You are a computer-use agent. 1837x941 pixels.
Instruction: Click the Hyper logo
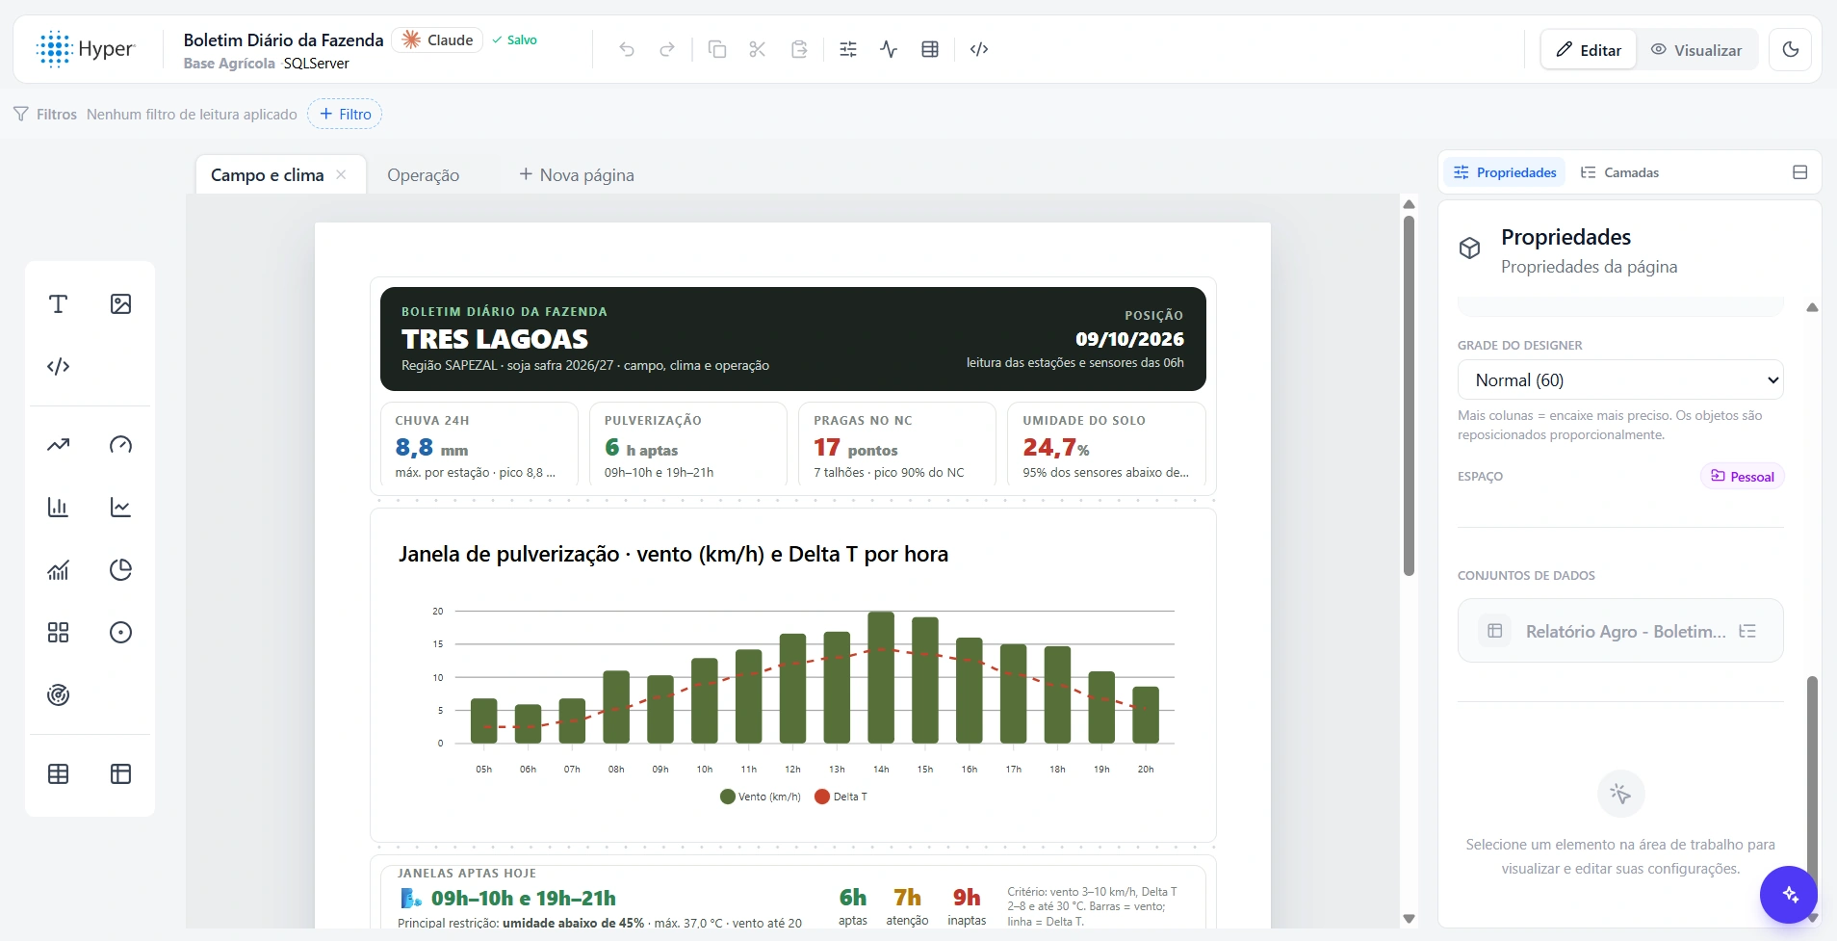[x=86, y=49]
